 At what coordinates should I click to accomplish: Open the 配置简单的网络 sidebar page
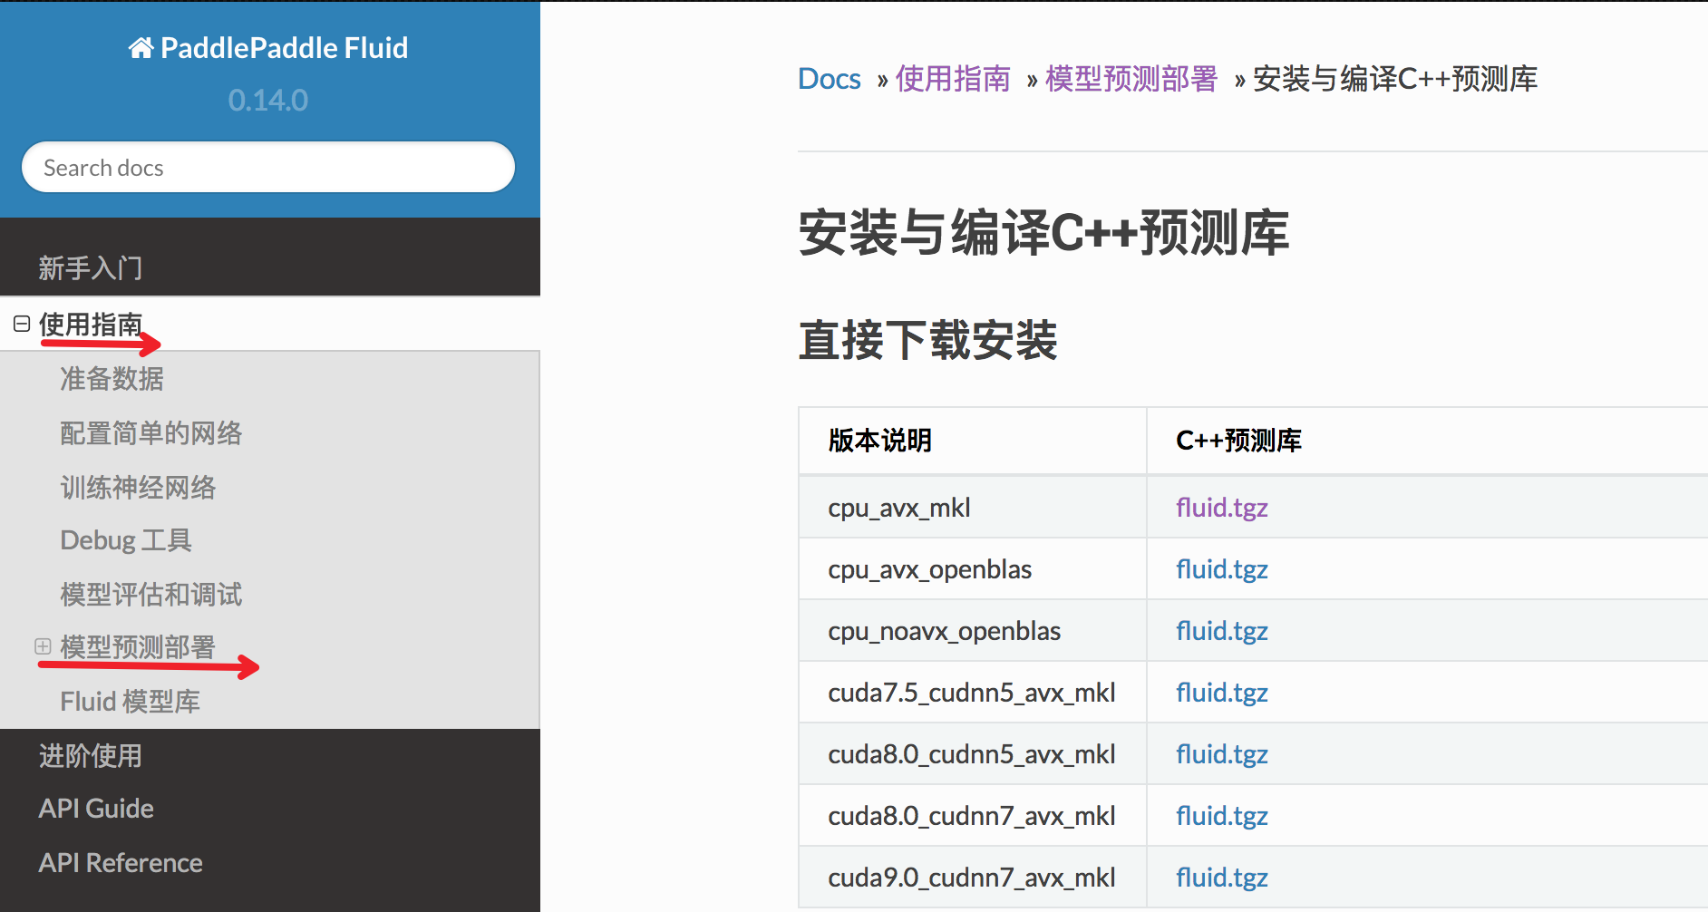151,433
